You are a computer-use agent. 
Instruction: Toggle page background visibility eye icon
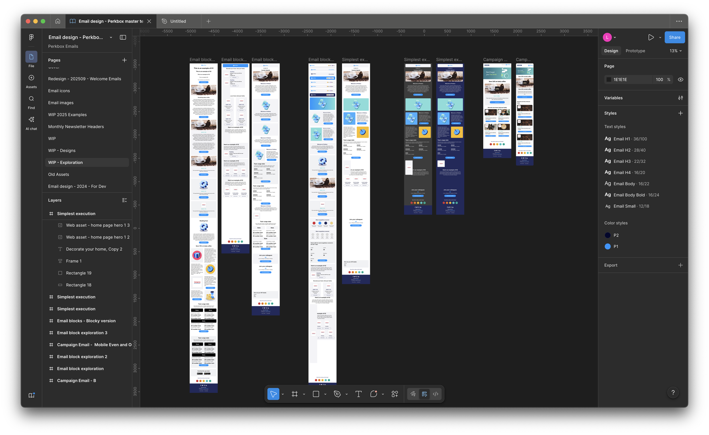(681, 79)
